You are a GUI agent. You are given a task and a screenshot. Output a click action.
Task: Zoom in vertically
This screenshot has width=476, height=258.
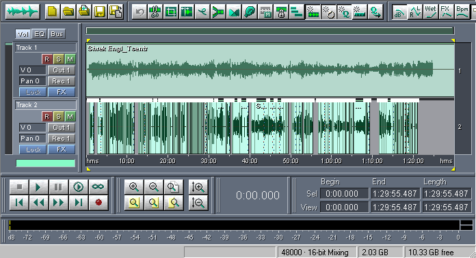tap(198, 187)
